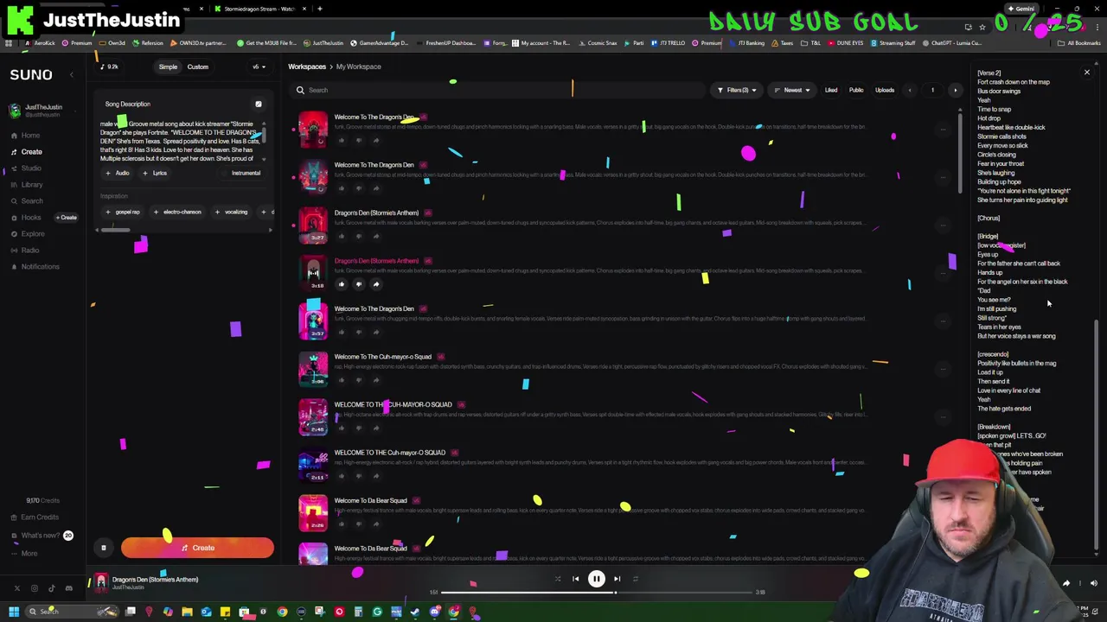
Task: Skip to the previous track
Action: click(x=575, y=579)
